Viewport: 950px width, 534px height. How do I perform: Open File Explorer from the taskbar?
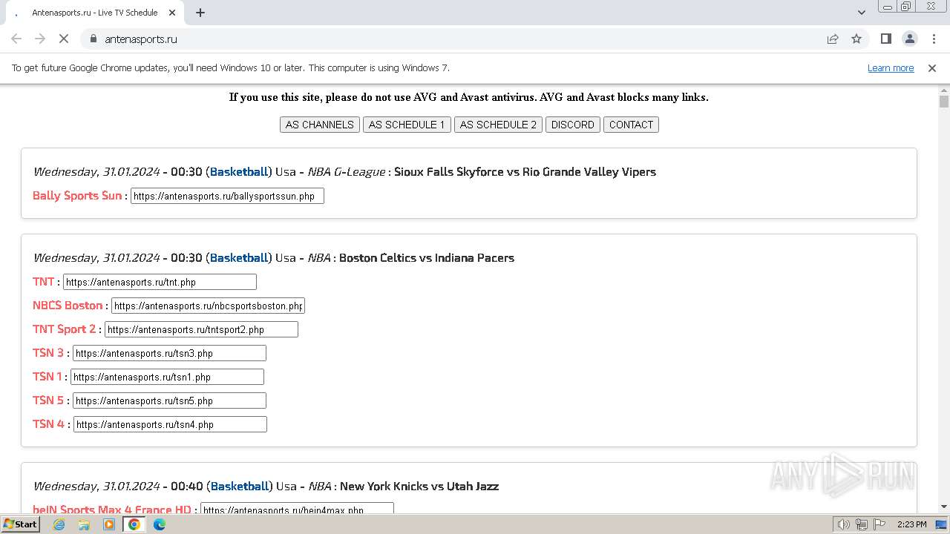click(x=84, y=524)
